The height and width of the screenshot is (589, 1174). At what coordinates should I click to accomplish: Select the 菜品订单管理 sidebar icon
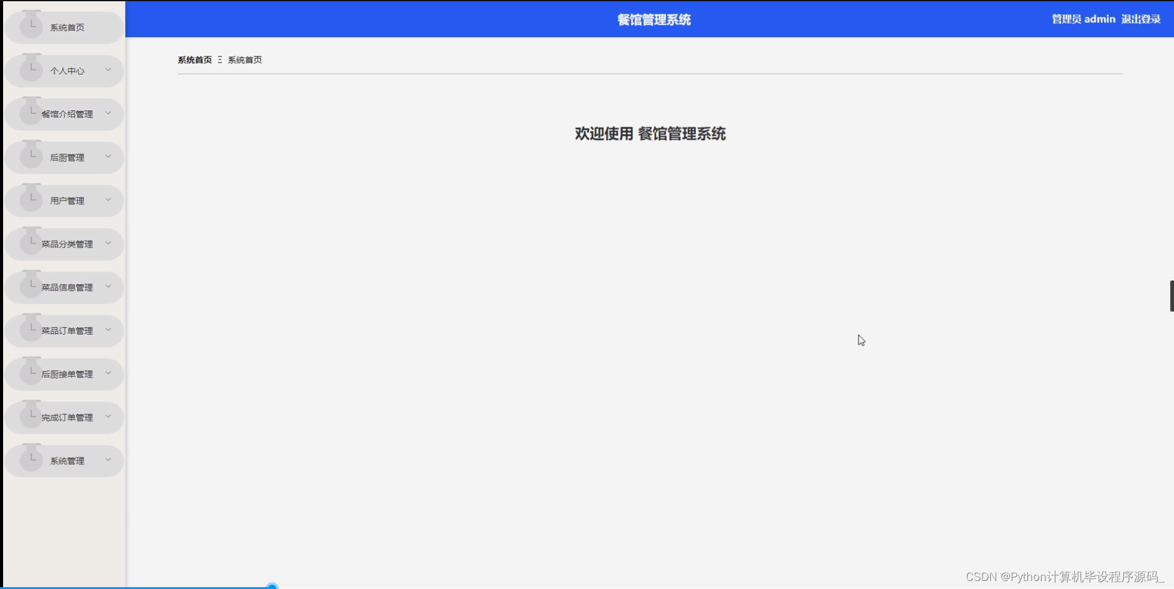pos(31,329)
